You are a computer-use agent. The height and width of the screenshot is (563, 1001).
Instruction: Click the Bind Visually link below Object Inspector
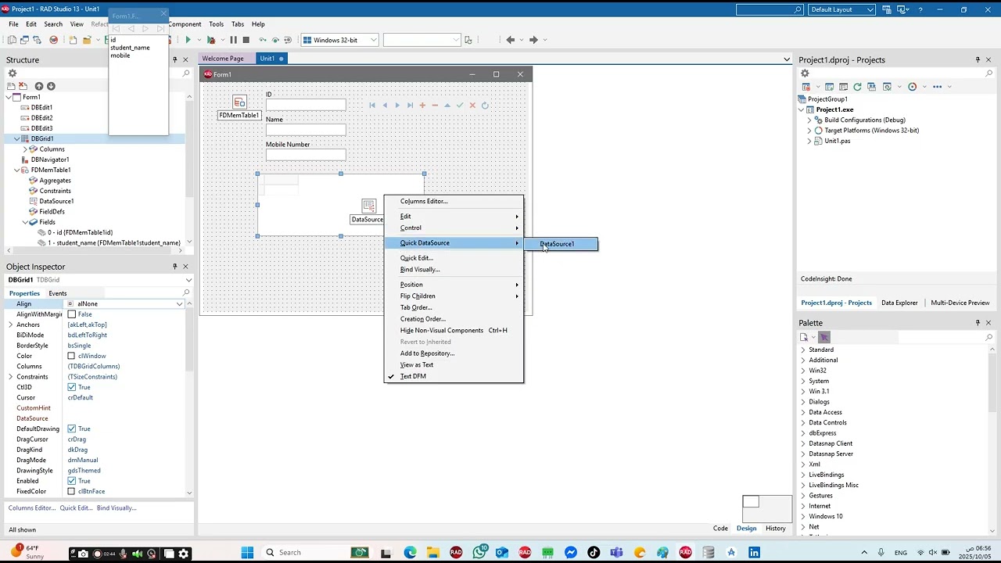click(x=117, y=508)
